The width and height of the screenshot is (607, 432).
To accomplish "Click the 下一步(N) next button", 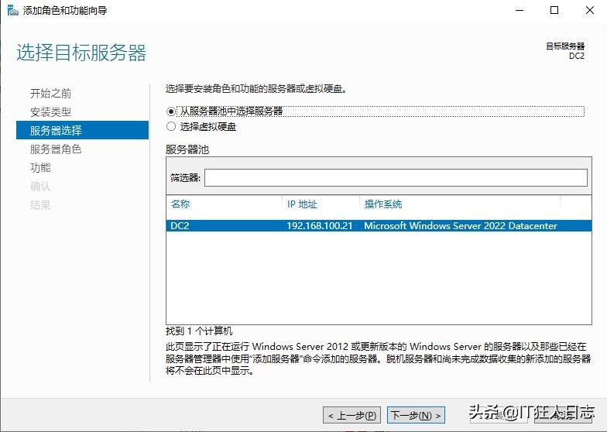I will tap(417, 415).
